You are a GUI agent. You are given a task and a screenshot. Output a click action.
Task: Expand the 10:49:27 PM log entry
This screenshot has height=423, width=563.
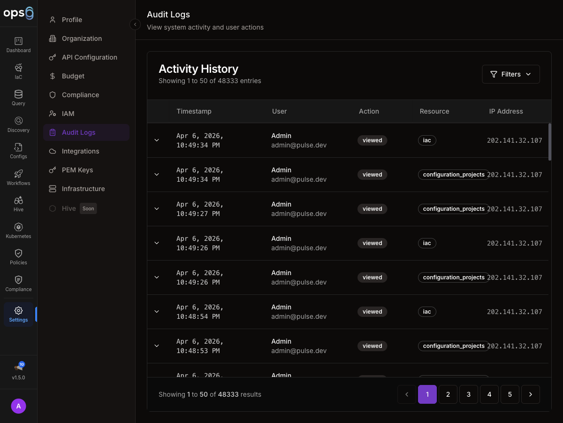click(x=157, y=209)
